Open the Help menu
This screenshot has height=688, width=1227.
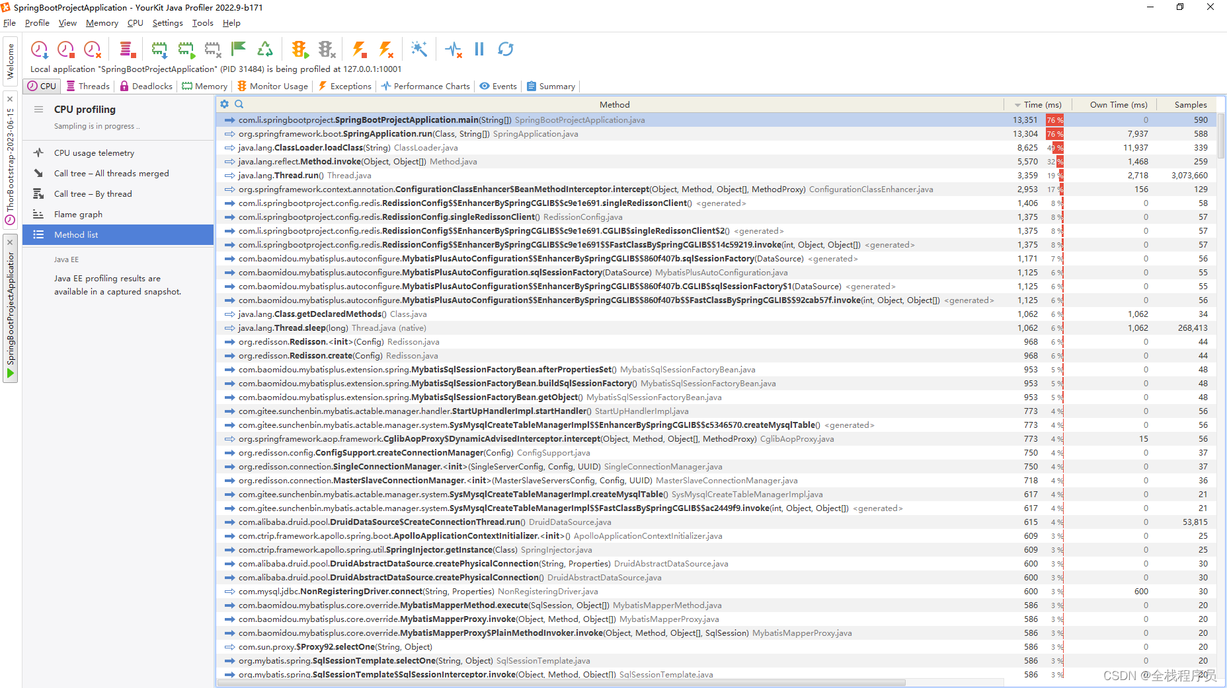pos(231,23)
